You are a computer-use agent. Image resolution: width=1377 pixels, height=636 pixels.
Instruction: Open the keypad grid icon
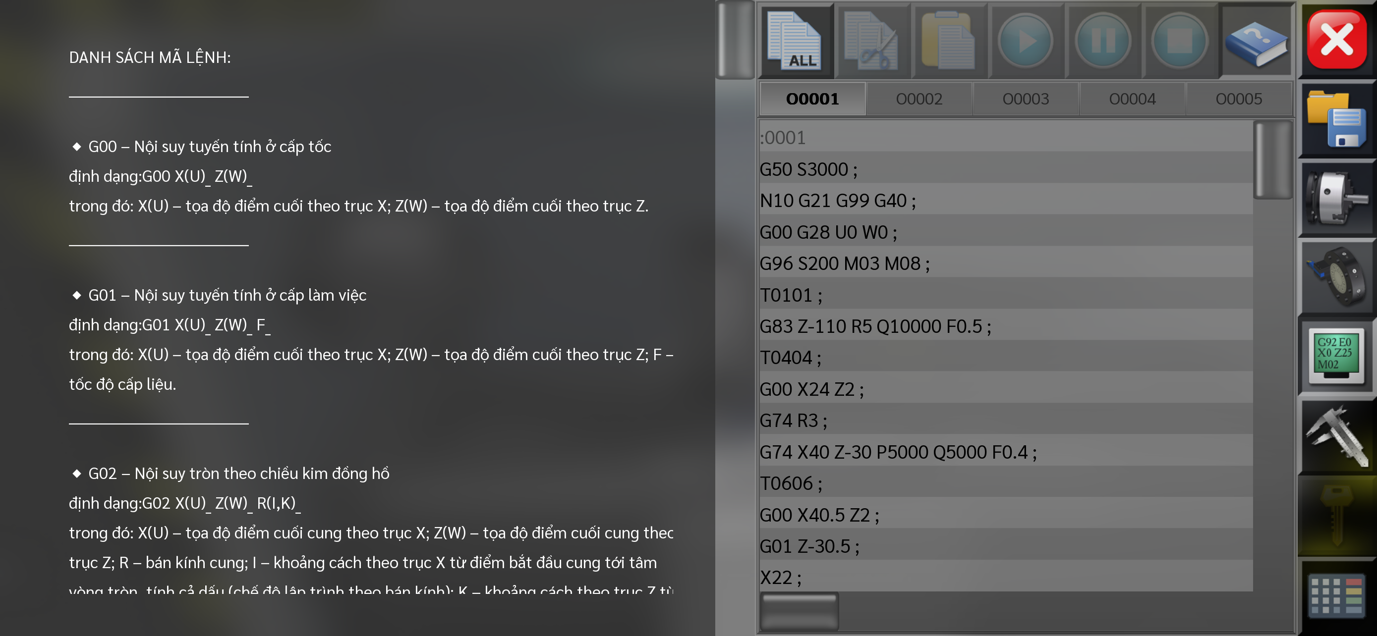(1337, 596)
